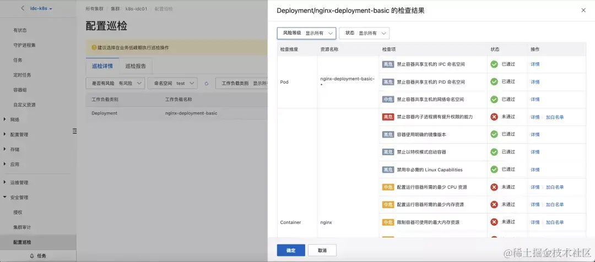Click 加白名单 for 最少 CPU 资源 check
The height and width of the screenshot is (262, 595).
[555, 187]
